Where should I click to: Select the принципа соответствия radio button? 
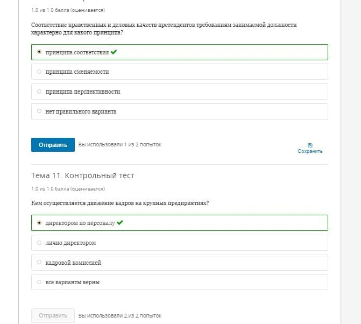(39, 52)
